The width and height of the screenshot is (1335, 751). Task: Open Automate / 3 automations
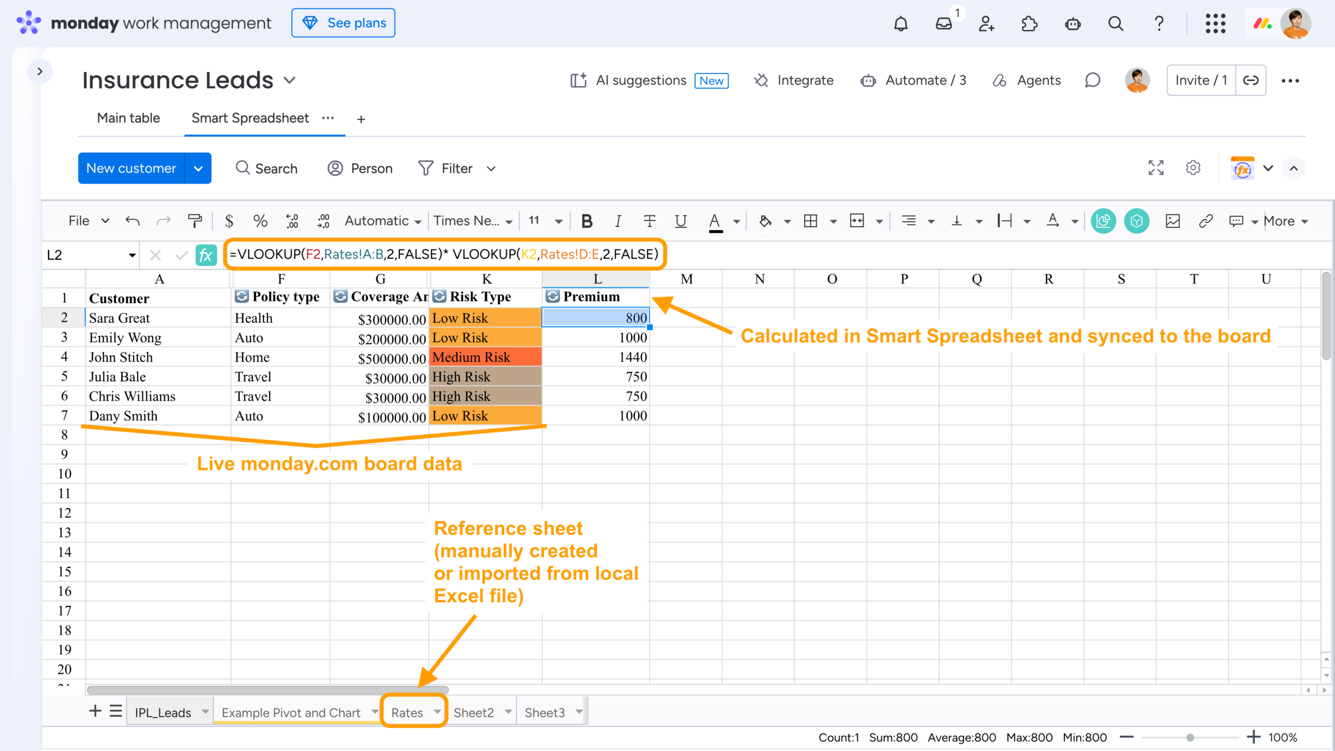coord(913,80)
